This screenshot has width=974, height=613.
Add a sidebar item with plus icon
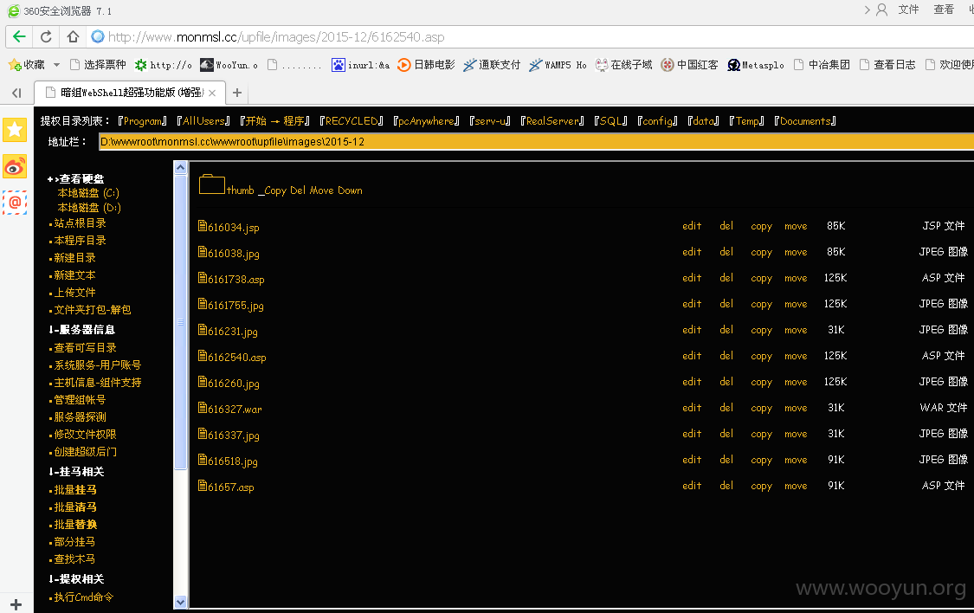tap(16, 604)
